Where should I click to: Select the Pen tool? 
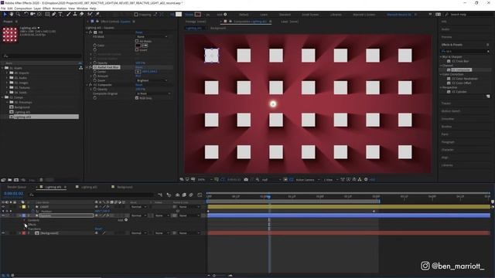[x=53, y=14]
